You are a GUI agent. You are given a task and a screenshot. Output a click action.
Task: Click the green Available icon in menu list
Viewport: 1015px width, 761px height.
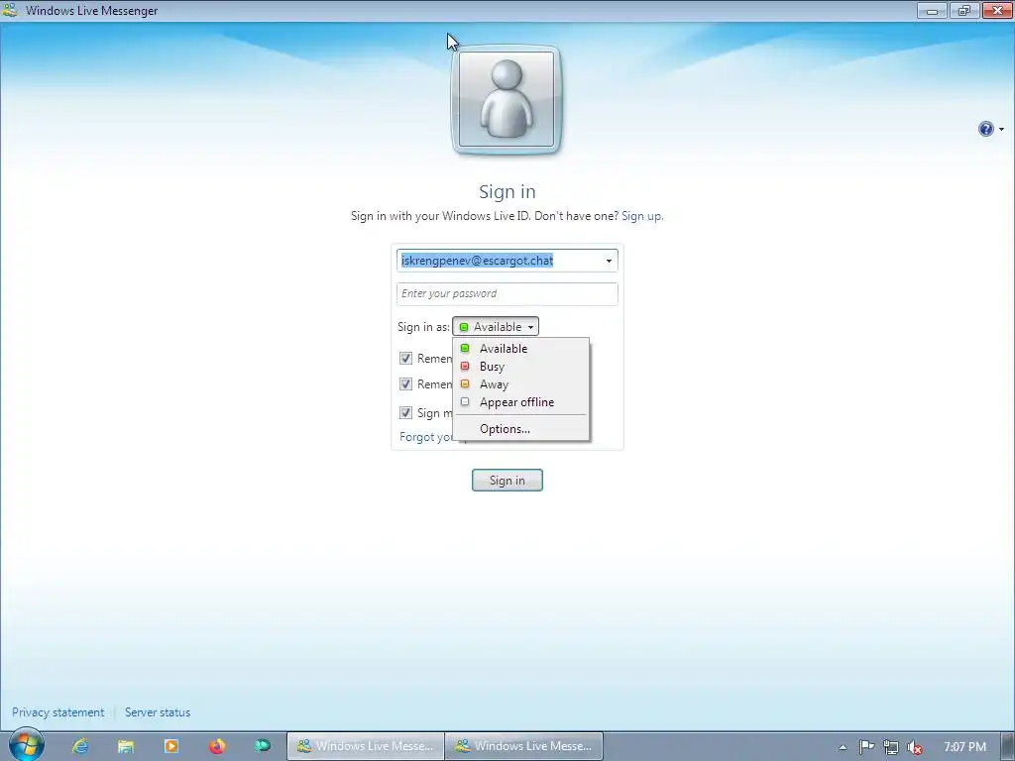coord(465,348)
